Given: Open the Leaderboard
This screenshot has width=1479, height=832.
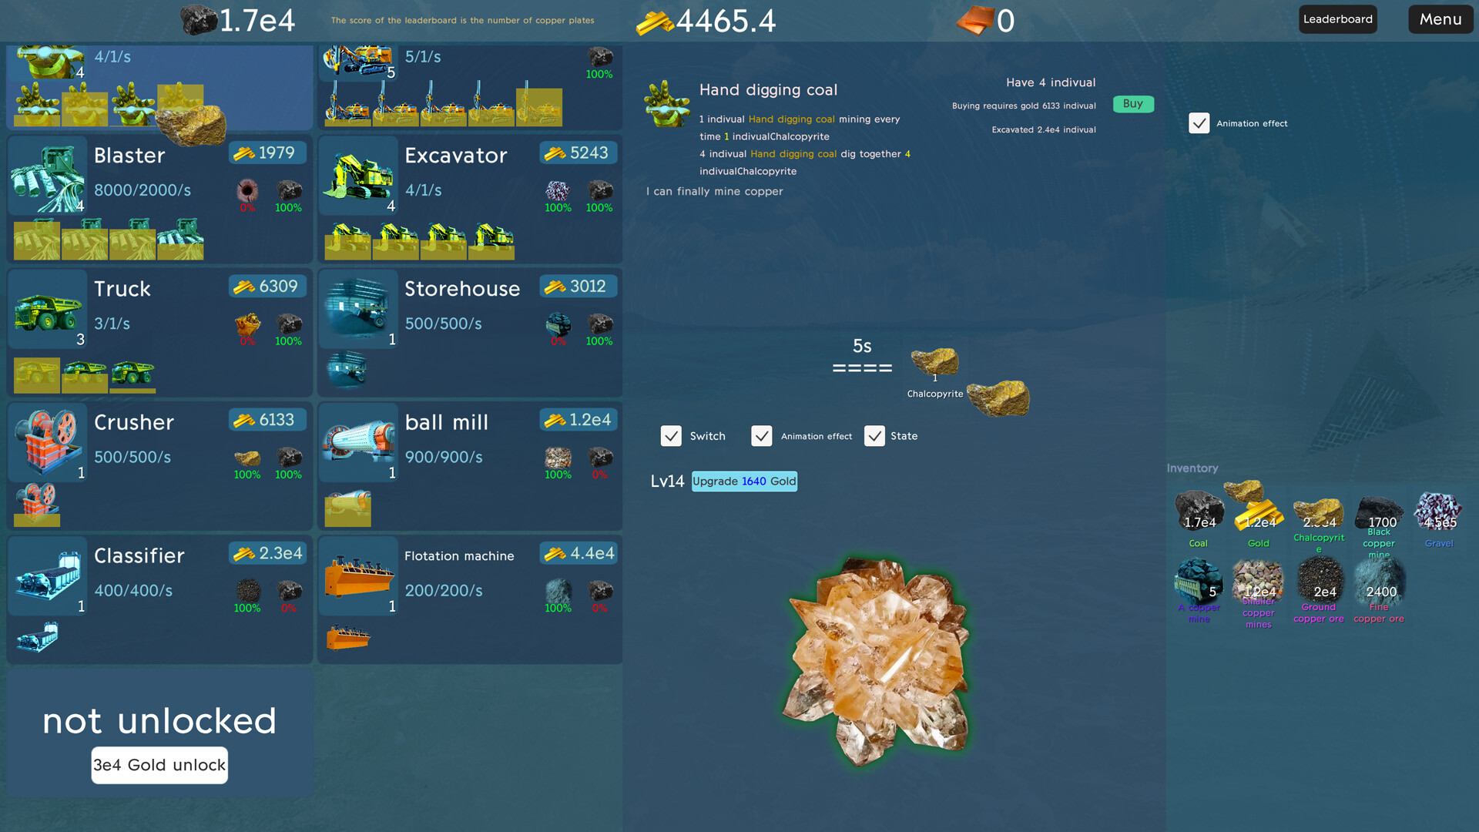Looking at the screenshot, I should pos(1337,19).
